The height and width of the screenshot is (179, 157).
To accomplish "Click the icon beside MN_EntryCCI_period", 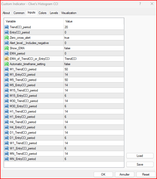I will [7, 159].
